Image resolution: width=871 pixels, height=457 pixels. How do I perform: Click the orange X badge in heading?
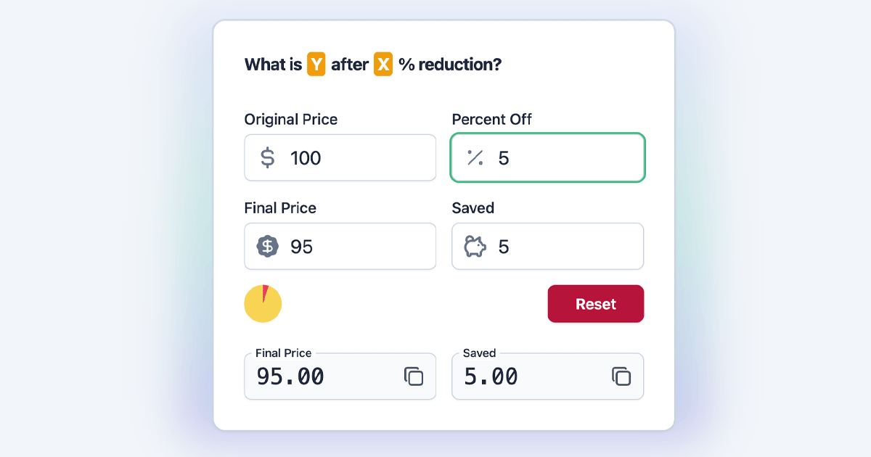click(x=383, y=65)
